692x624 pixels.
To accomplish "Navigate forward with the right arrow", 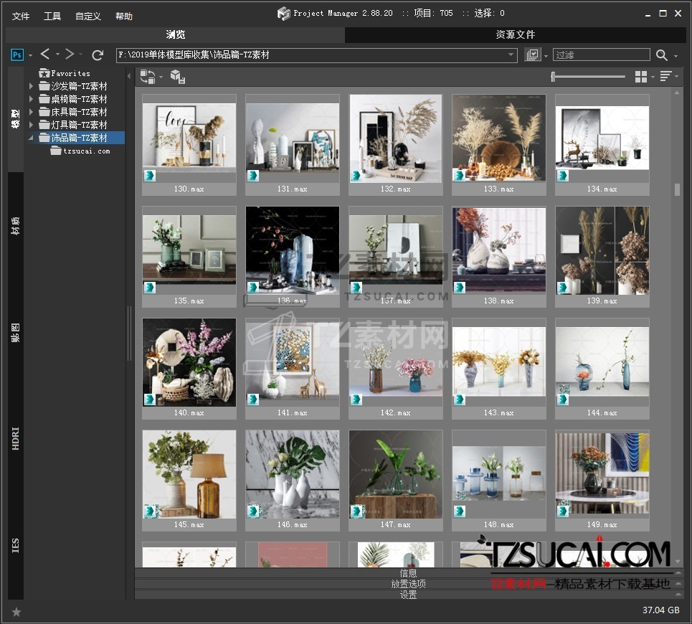I will (x=70, y=55).
